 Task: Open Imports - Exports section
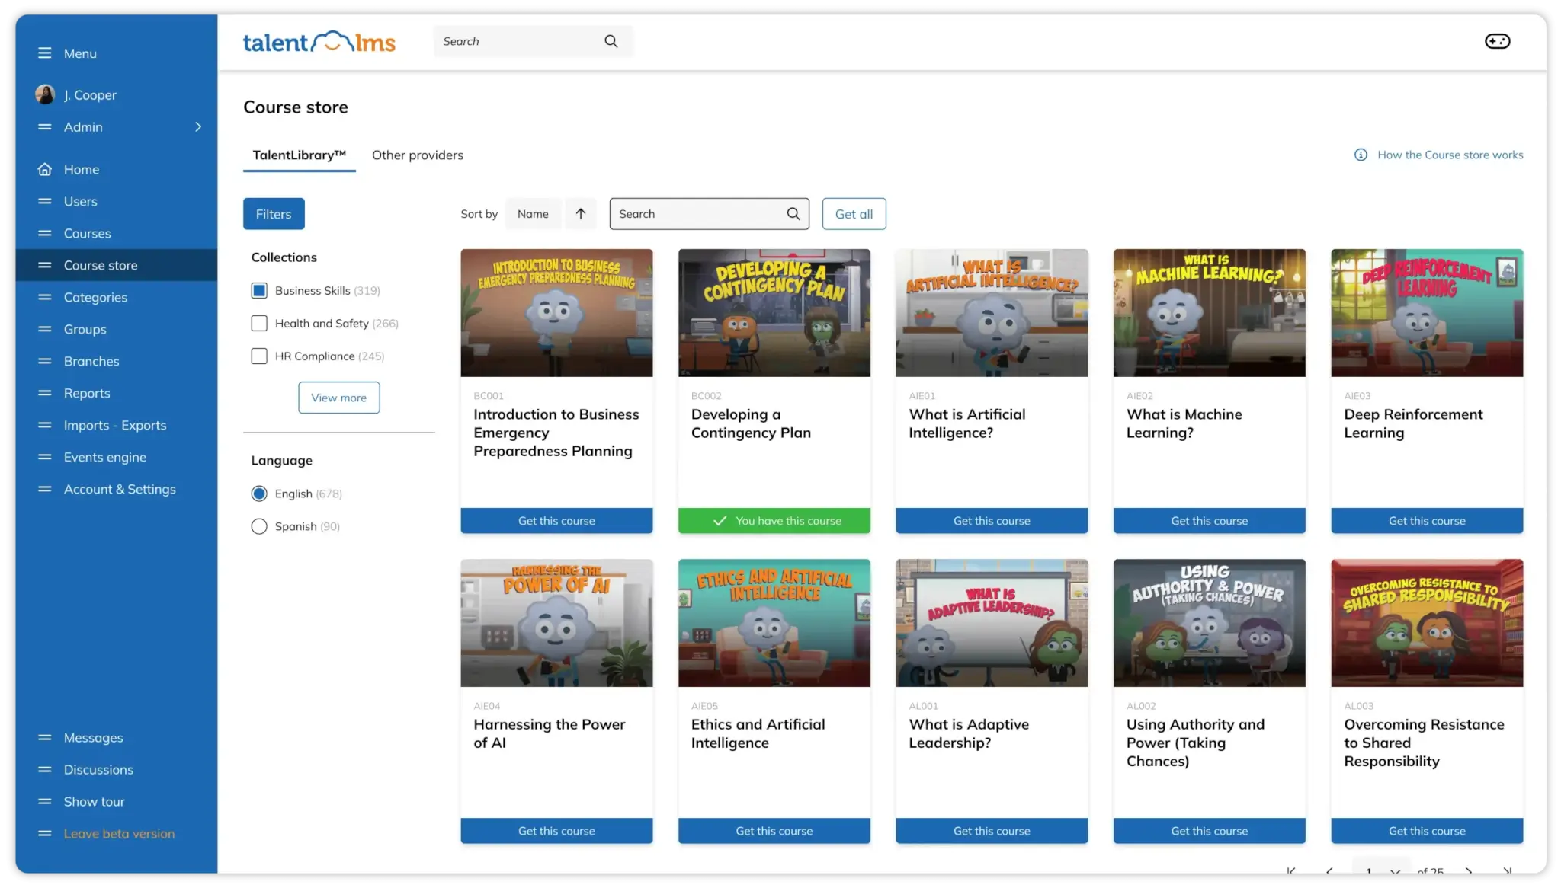pyautogui.click(x=115, y=425)
